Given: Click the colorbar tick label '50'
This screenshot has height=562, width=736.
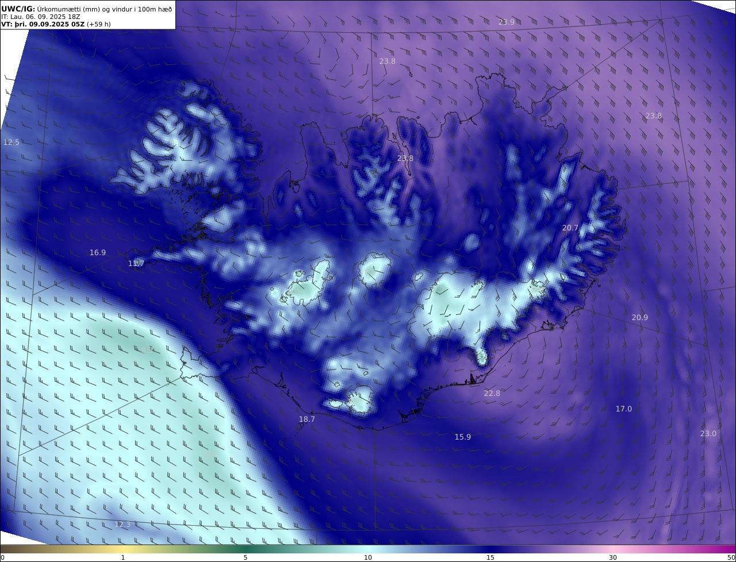Looking at the screenshot, I should click(731, 557).
